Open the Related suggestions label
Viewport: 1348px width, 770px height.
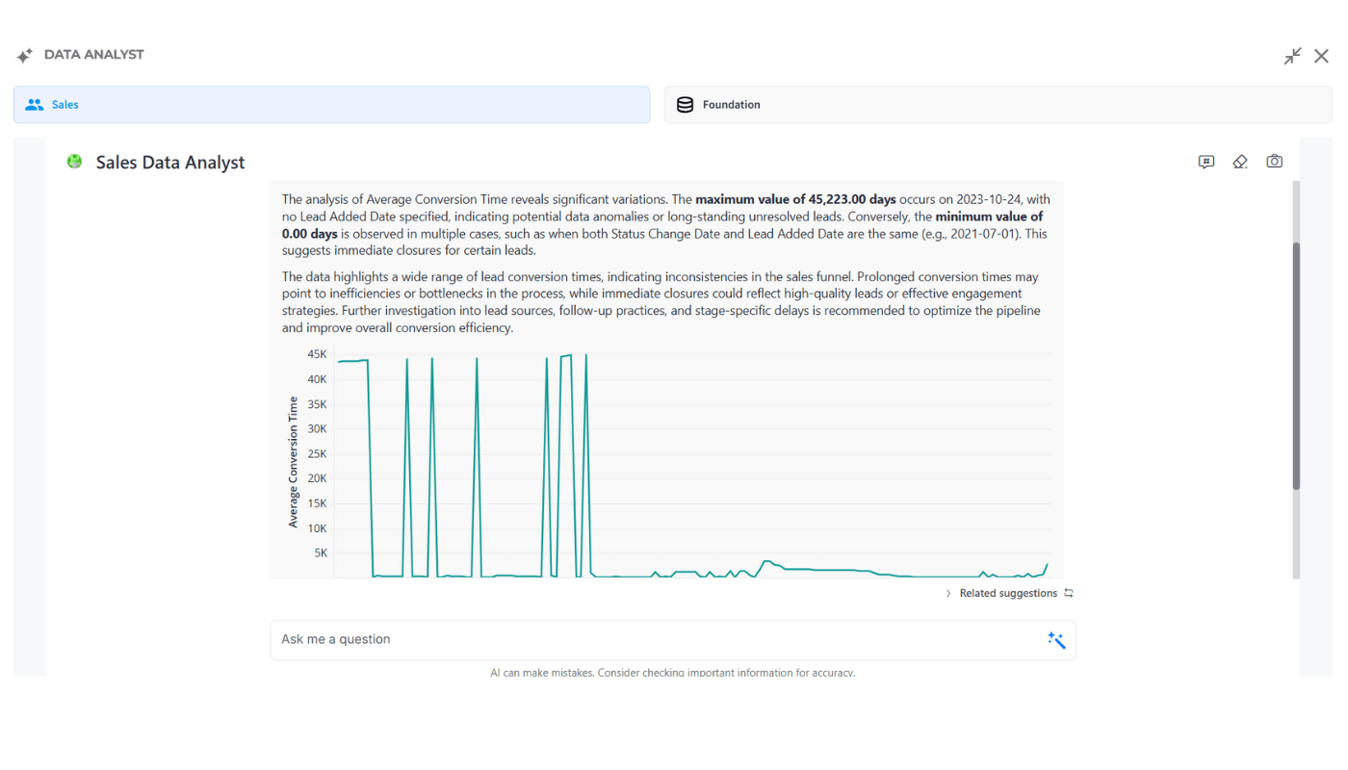pos(1007,594)
